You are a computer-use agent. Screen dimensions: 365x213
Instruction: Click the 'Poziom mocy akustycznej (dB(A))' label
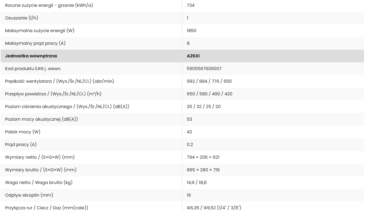point(41,119)
